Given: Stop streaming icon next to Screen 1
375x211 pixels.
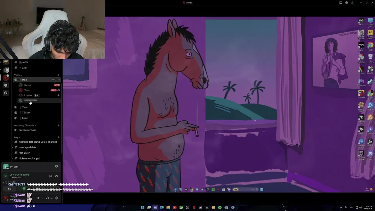Looking at the screenshot, I should click(57, 166).
